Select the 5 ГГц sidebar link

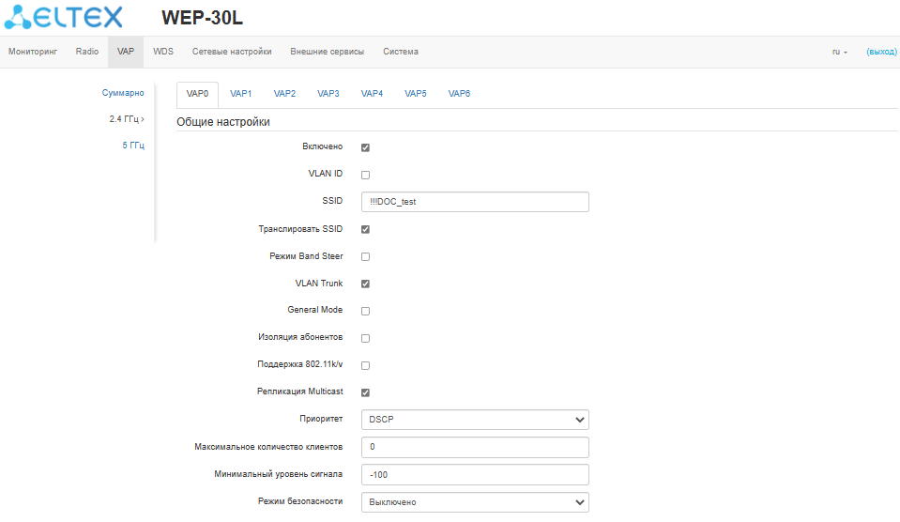point(133,146)
